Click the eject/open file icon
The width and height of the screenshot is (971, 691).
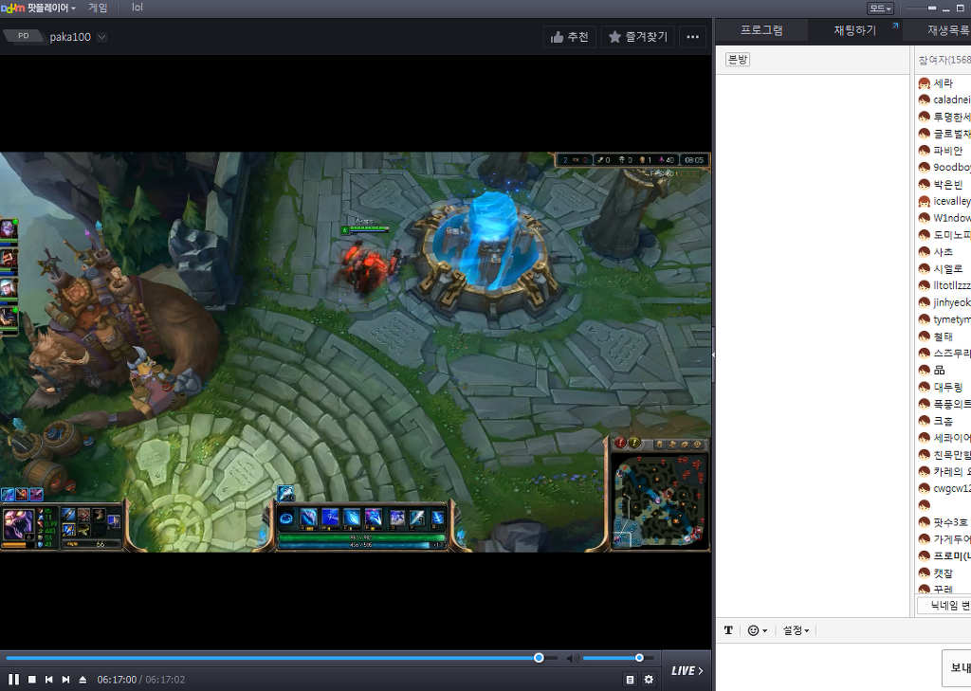coord(83,680)
